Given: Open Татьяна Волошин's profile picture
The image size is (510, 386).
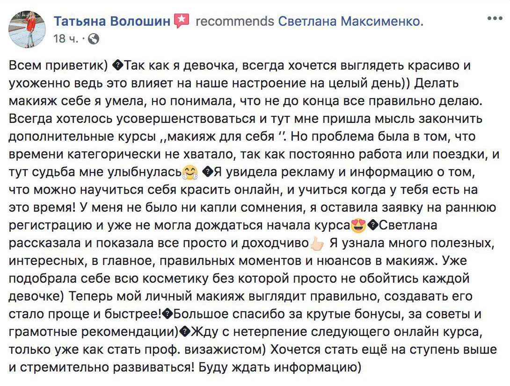Looking at the screenshot, I should tap(27, 29).
